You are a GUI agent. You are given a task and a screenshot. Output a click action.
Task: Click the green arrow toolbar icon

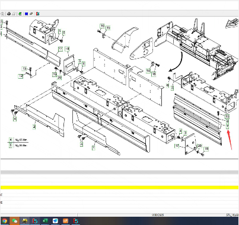(20, 14)
